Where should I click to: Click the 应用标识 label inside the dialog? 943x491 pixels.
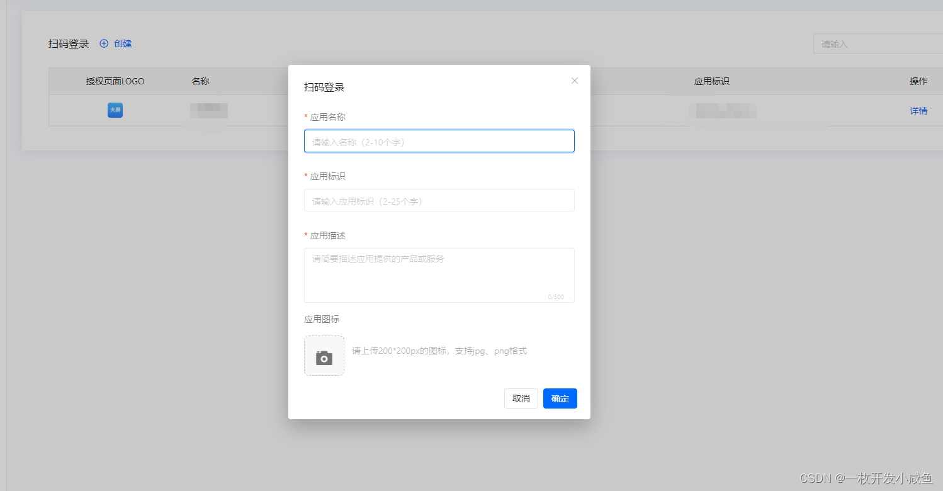click(327, 176)
